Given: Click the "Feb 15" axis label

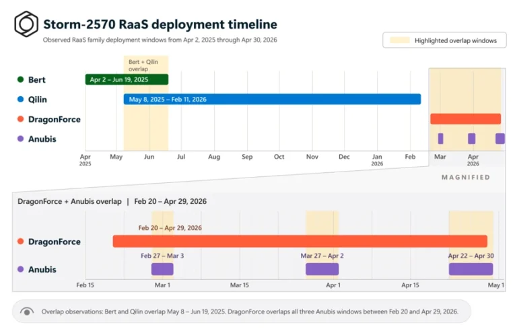Looking at the screenshot, I should tap(85, 285).
